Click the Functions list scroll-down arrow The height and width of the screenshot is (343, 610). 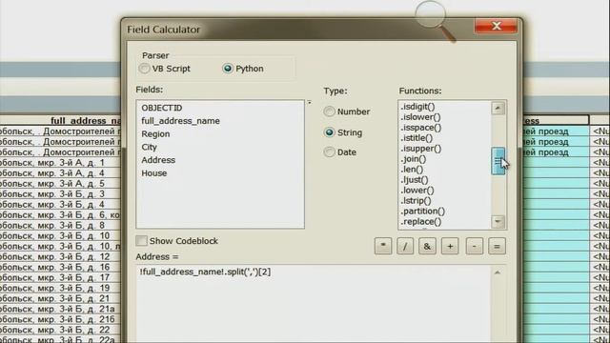coord(498,222)
